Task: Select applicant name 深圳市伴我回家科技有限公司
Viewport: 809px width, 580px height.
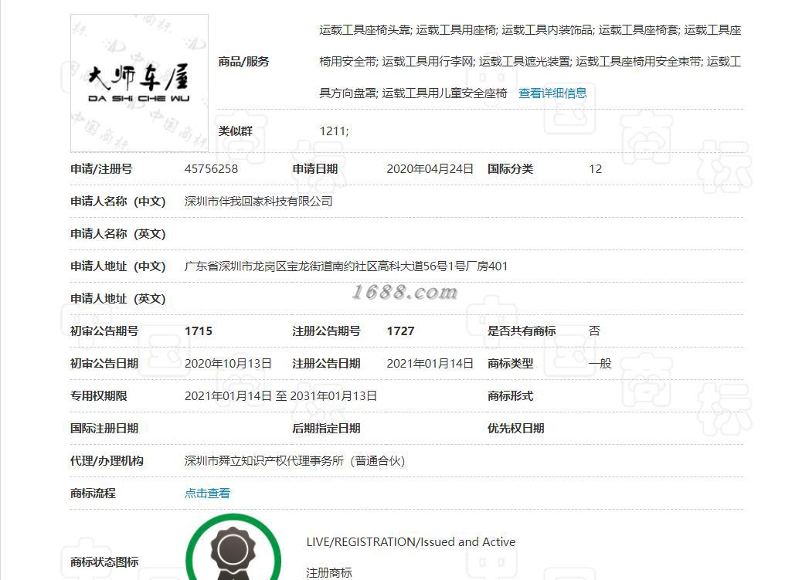Action: pos(259,202)
